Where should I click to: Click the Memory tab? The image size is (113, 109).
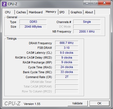[x=51, y=12]
